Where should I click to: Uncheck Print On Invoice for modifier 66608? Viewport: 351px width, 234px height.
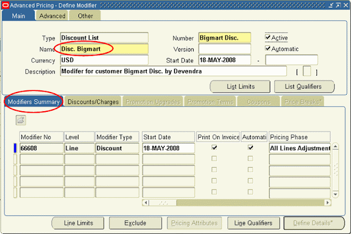point(214,147)
